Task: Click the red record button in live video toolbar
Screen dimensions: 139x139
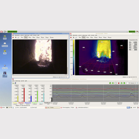Action: tap(13, 38)
